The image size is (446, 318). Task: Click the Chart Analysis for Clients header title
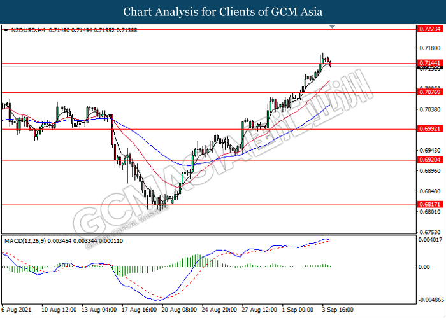coord(223,12)
